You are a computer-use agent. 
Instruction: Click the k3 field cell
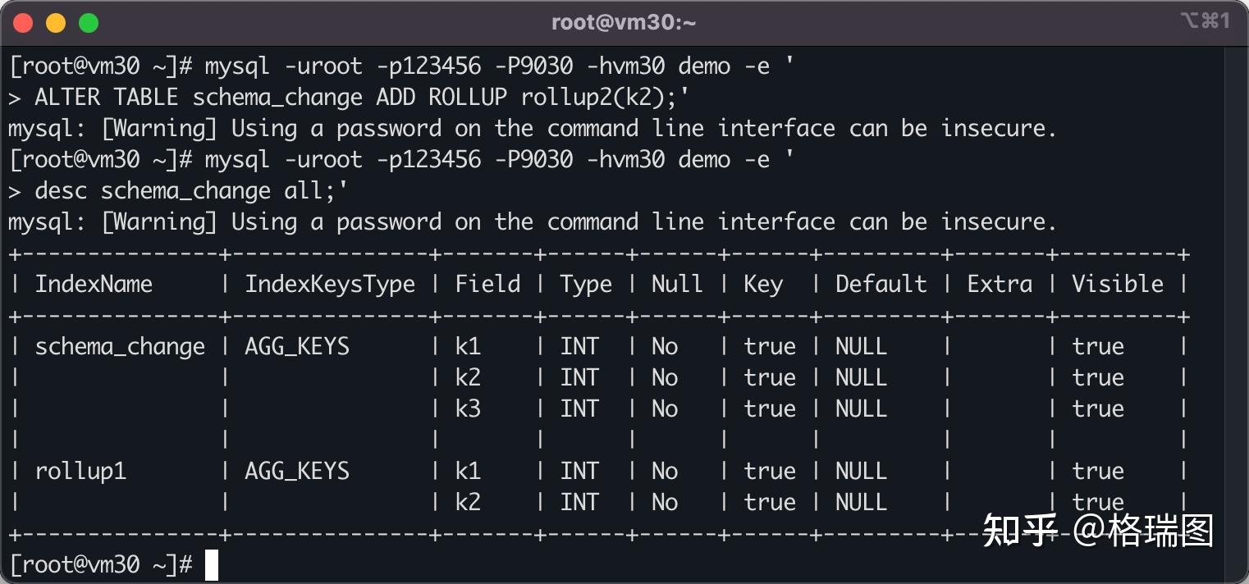click(x=468, y=409)
